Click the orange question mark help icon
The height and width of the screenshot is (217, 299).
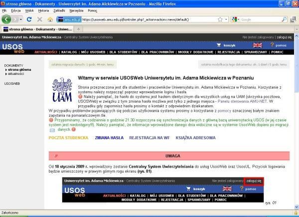coord(272,45)
